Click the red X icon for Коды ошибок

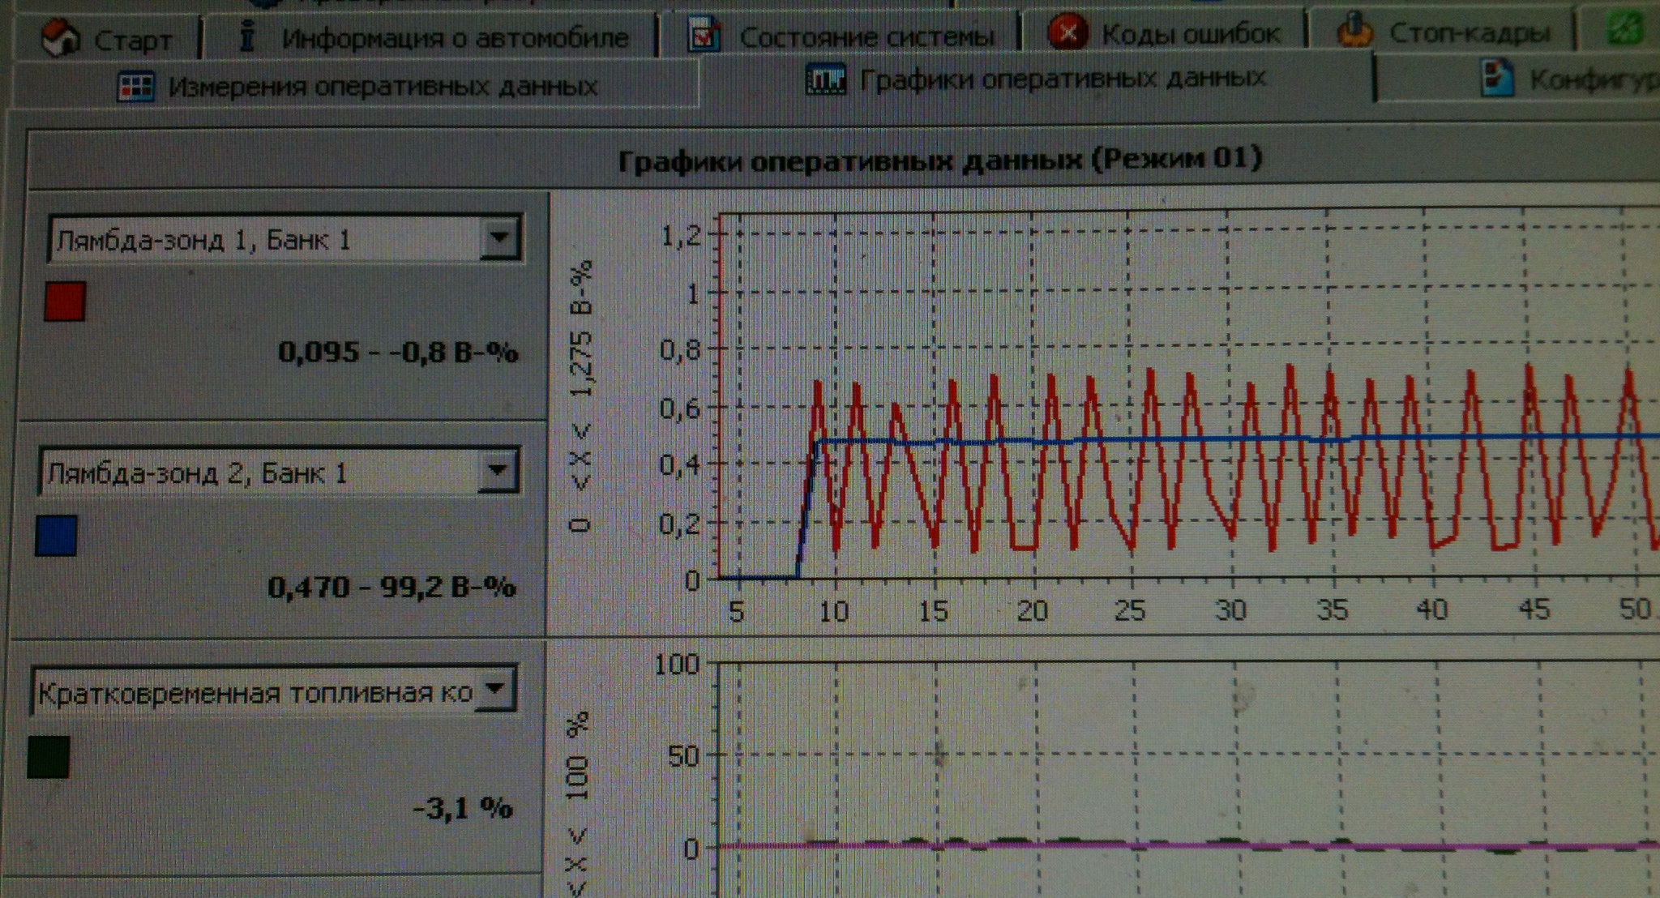pos(1067,32)
